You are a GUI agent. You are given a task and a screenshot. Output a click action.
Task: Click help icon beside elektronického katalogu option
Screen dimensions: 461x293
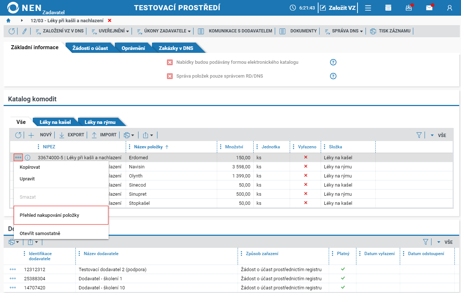[333, 62]
